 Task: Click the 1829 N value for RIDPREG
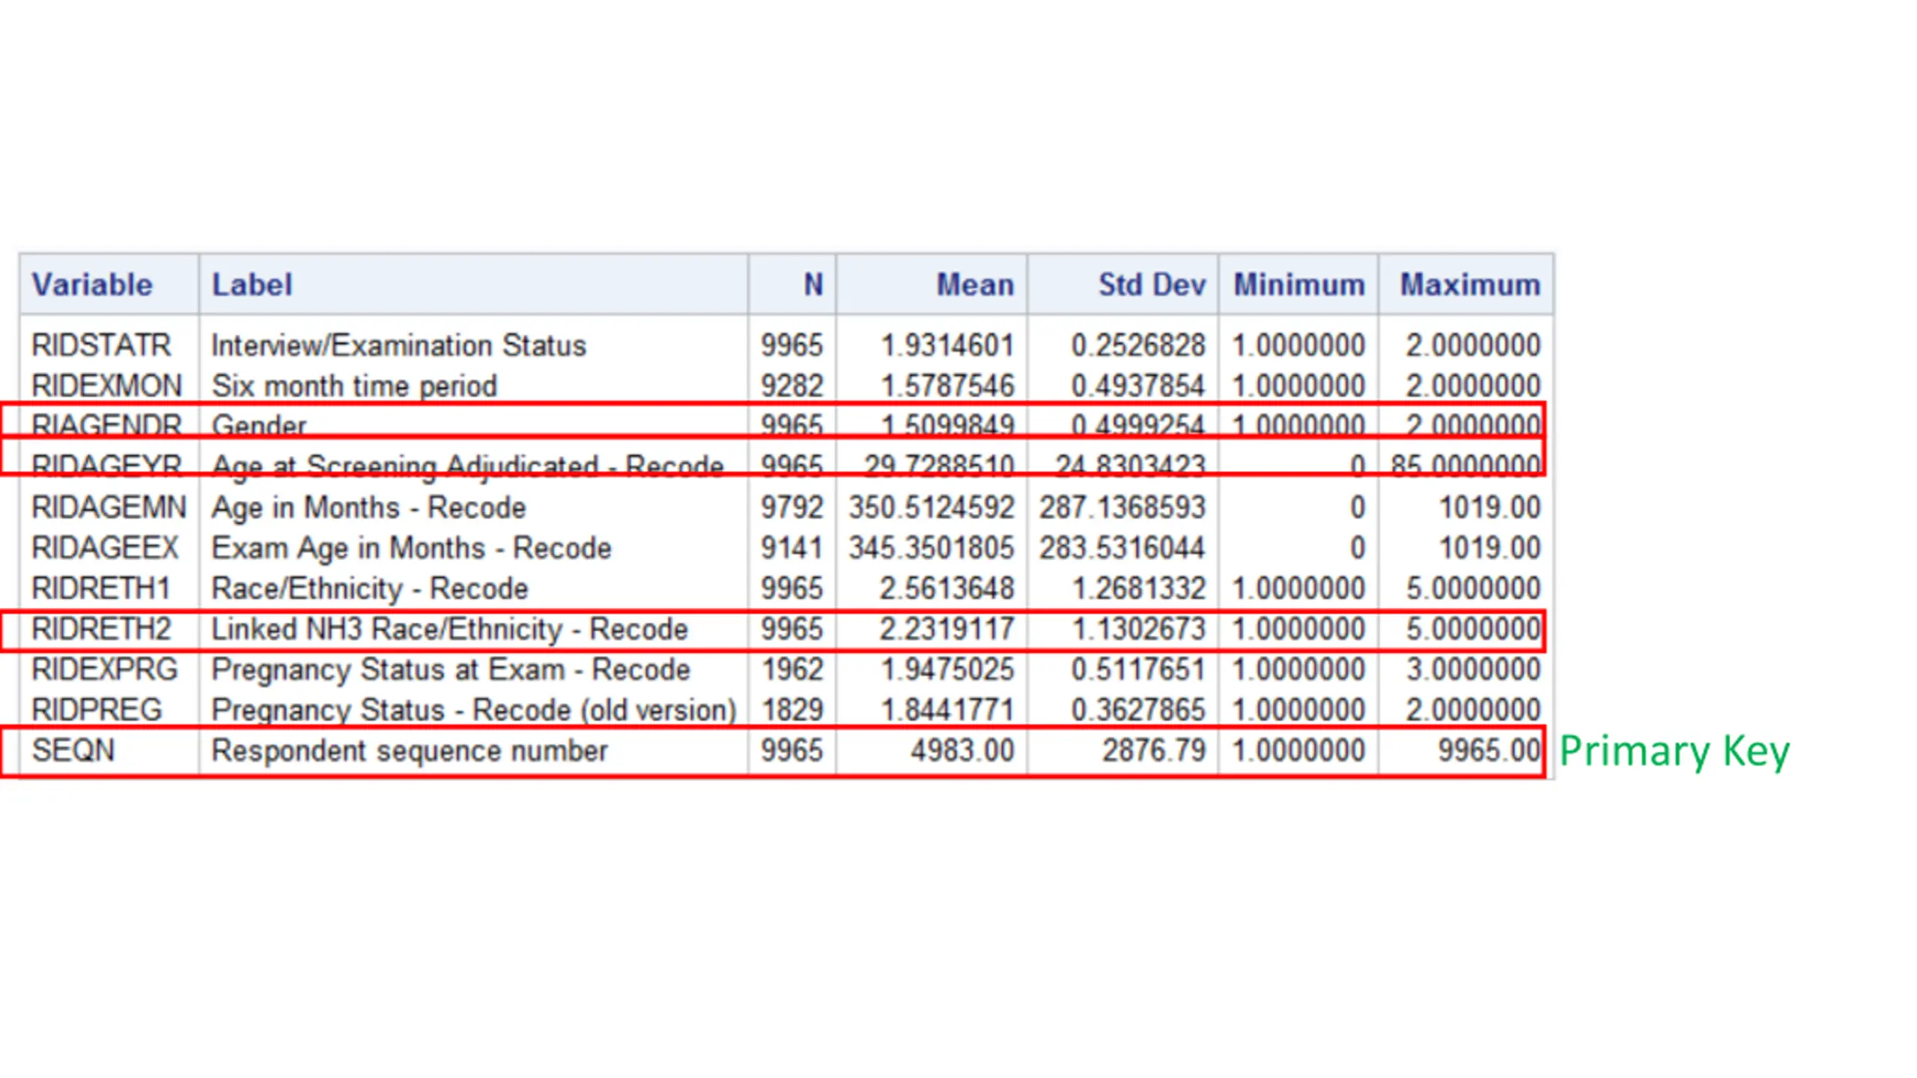tap(792, 710)
